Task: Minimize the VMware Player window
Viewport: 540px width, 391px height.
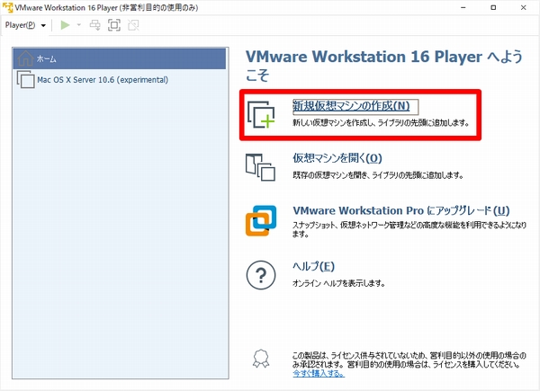Action: pos(463,7)
